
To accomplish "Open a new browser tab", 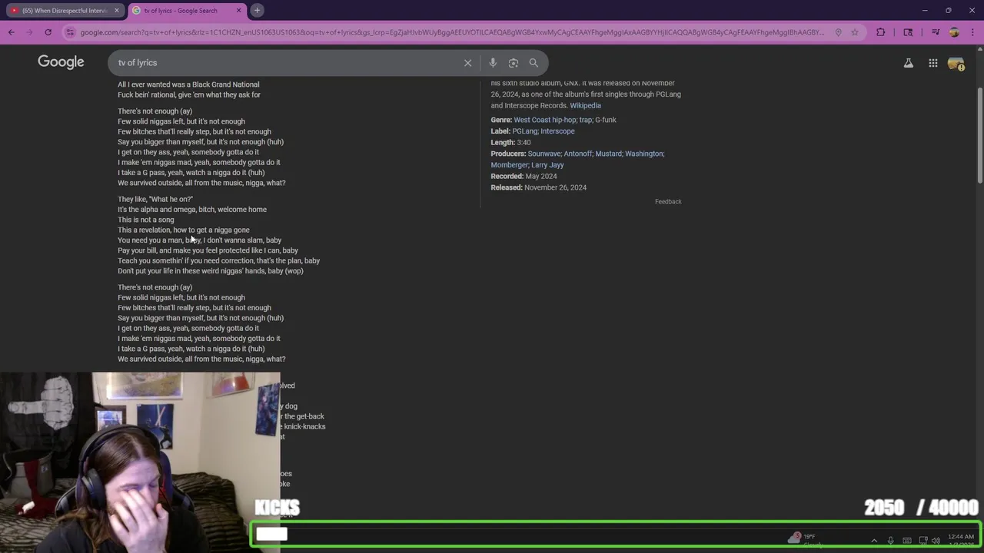I will pyautogui.click(x=257, y=10).
